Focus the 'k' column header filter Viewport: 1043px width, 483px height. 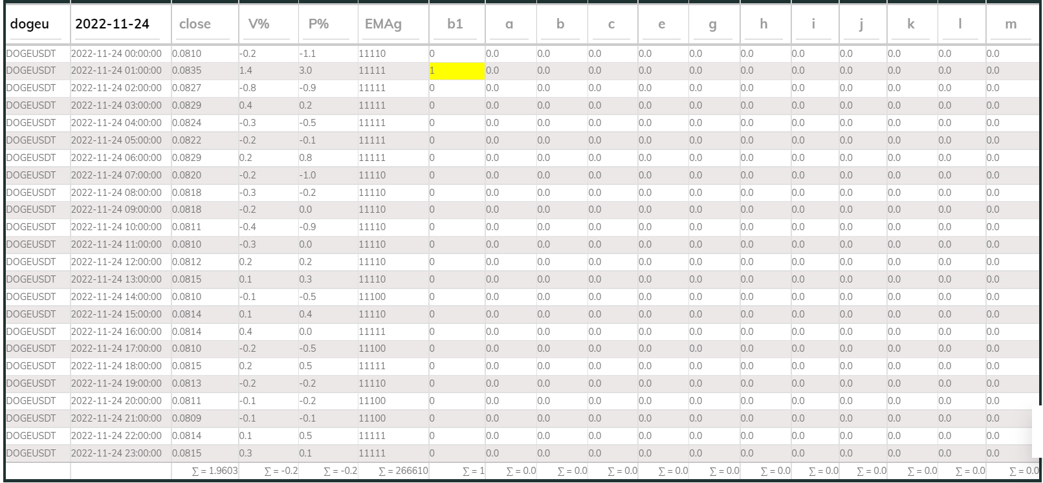click(911, 25)
